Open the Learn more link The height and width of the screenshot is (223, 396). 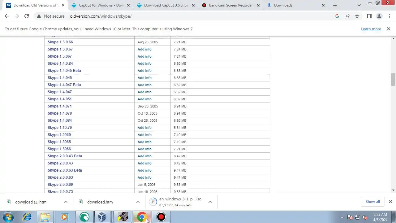coord(371,29)
